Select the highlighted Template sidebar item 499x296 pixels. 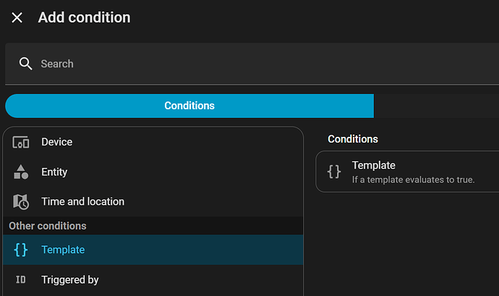point(63,250)
